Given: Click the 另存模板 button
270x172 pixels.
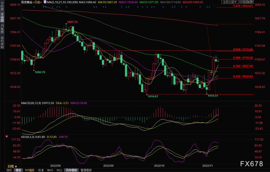Looking at the screenshot, I should pyautogui.click(x=72, y=170).
